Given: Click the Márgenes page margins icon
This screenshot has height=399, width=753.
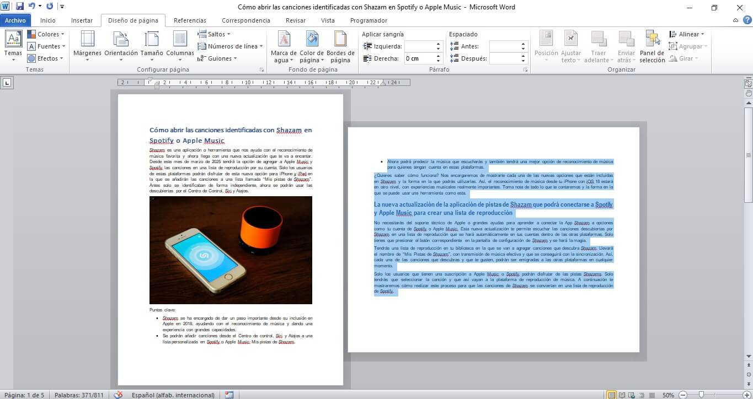Looking at the screenshot, I should [x=87, y=39].
